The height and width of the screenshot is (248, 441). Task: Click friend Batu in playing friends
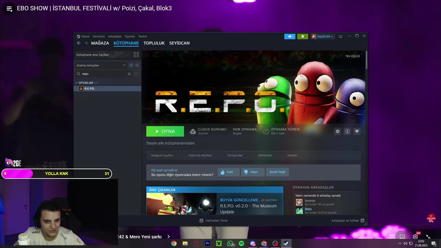308,209
